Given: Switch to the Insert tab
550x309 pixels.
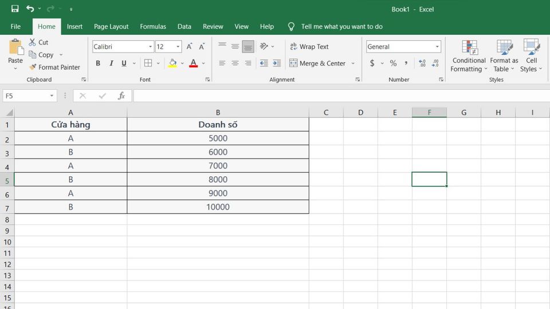Looking at the screenshot, I should [x=74, y=27].
